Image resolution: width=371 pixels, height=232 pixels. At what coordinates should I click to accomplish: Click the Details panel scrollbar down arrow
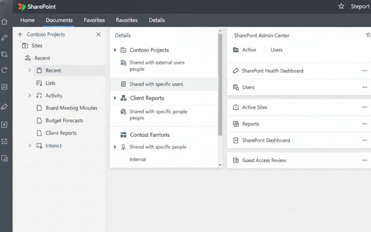coord(220,165)
